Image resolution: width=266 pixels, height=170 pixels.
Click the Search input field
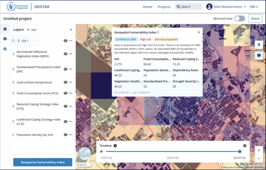pos(190,7)
